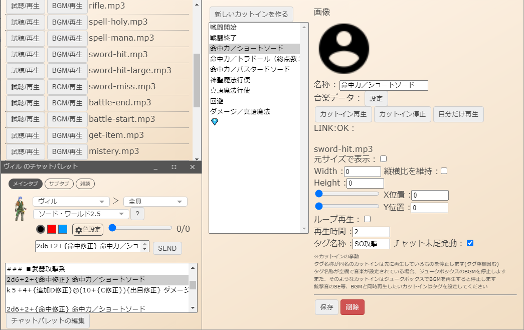Enable the 元サイズで表示 checkbox
The width and height of the screenshot is (524, 330).
[384, 159]
